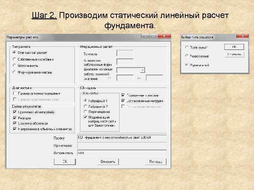Toggle Напряжения в объемных элементах checkbox
Screen dimensions: 254x190
(x=15, y=129)
